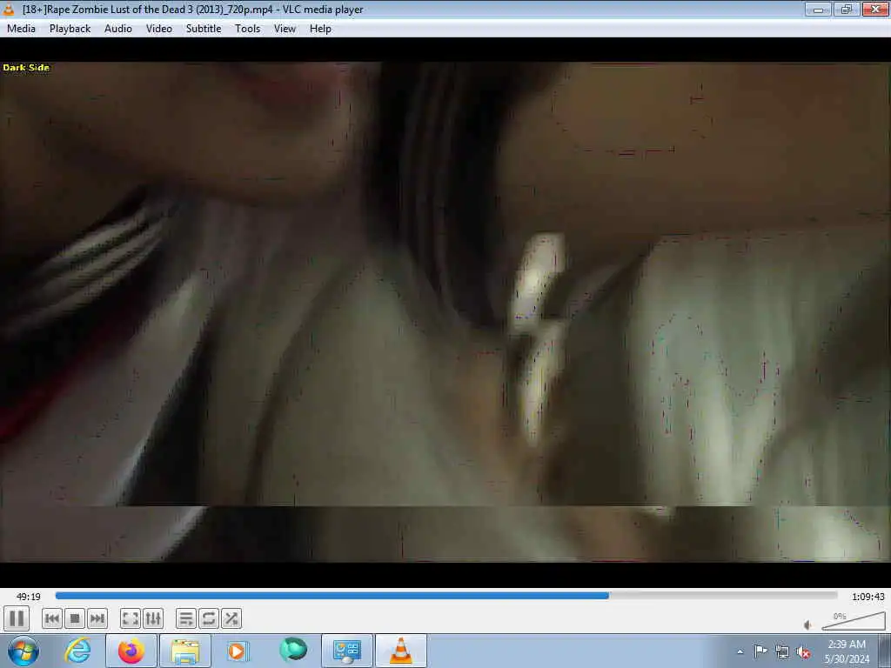Screen dimensions: 891x668
Task: Close the VLC media player window
Action: pyautogui.click(x=875, y=9)
